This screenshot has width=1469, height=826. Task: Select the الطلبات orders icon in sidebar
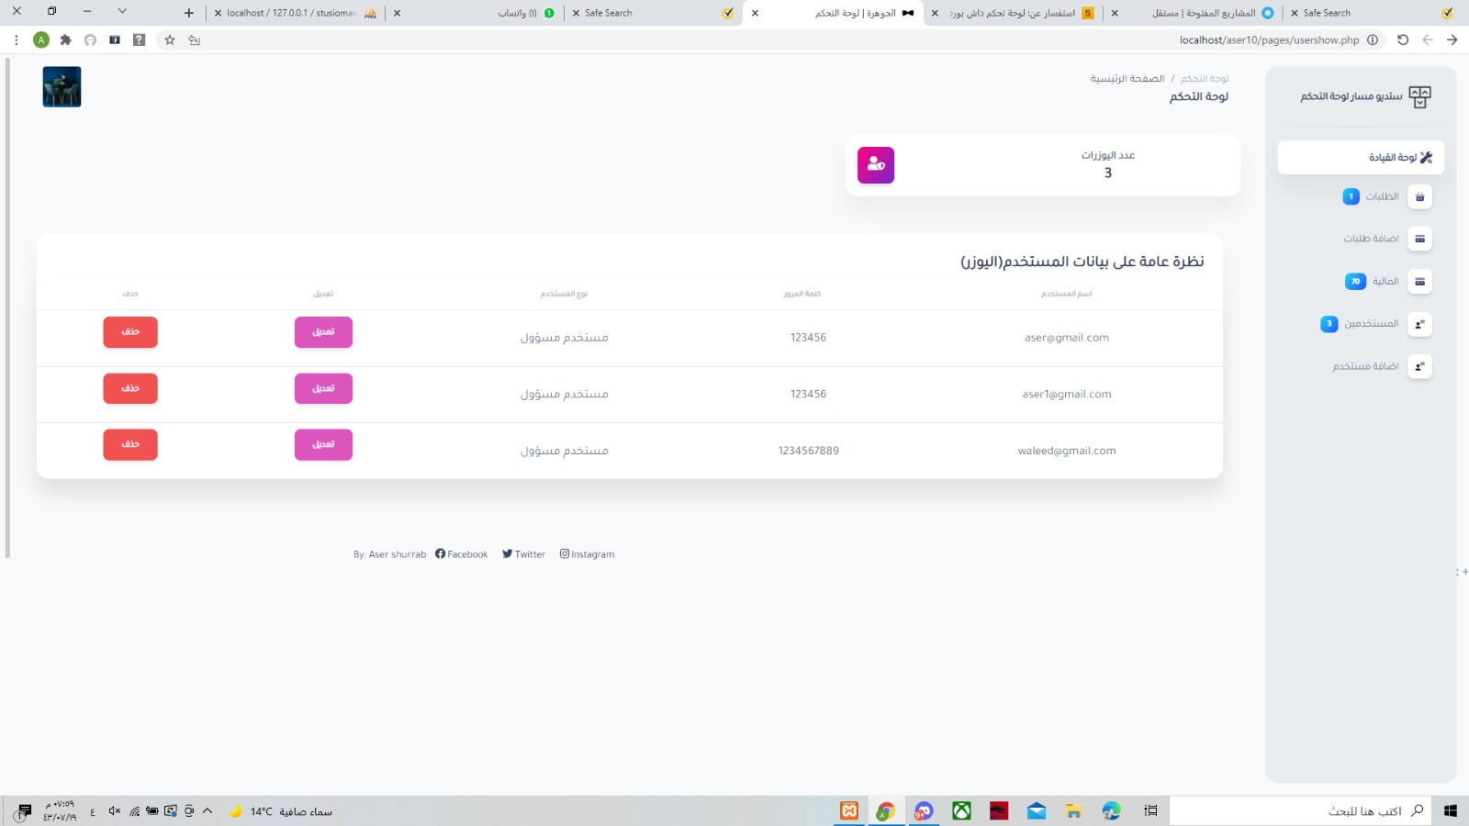pos(1419,196)
